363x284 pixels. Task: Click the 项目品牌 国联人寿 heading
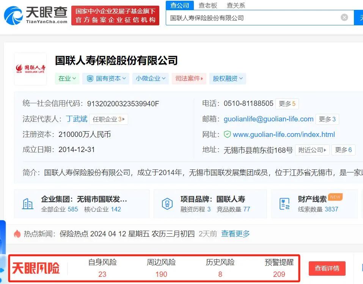point(213,199)
